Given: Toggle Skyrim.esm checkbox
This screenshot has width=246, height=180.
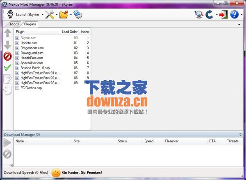Looking at the screenshot, I should click(x=17, y=38).
